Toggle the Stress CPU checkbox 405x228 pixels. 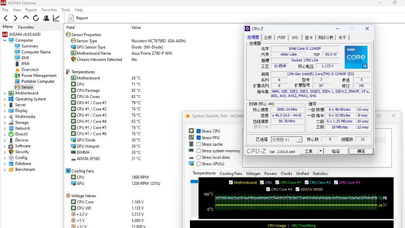tap(199, 131)
